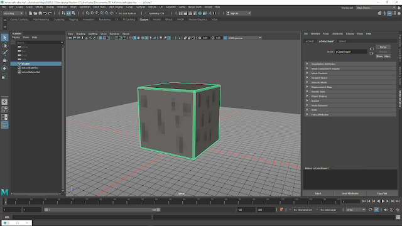Viewport: 402px width, 226px height.
Task: Select the arrow Select tool in toolbox
Action: click(x=4, y=38)
